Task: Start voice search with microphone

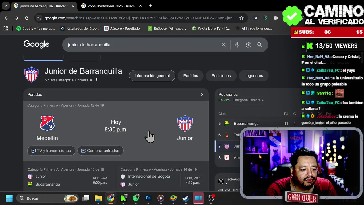Action: 237,45
